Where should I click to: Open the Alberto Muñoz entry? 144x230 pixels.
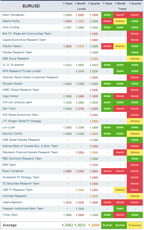point(11,21)
